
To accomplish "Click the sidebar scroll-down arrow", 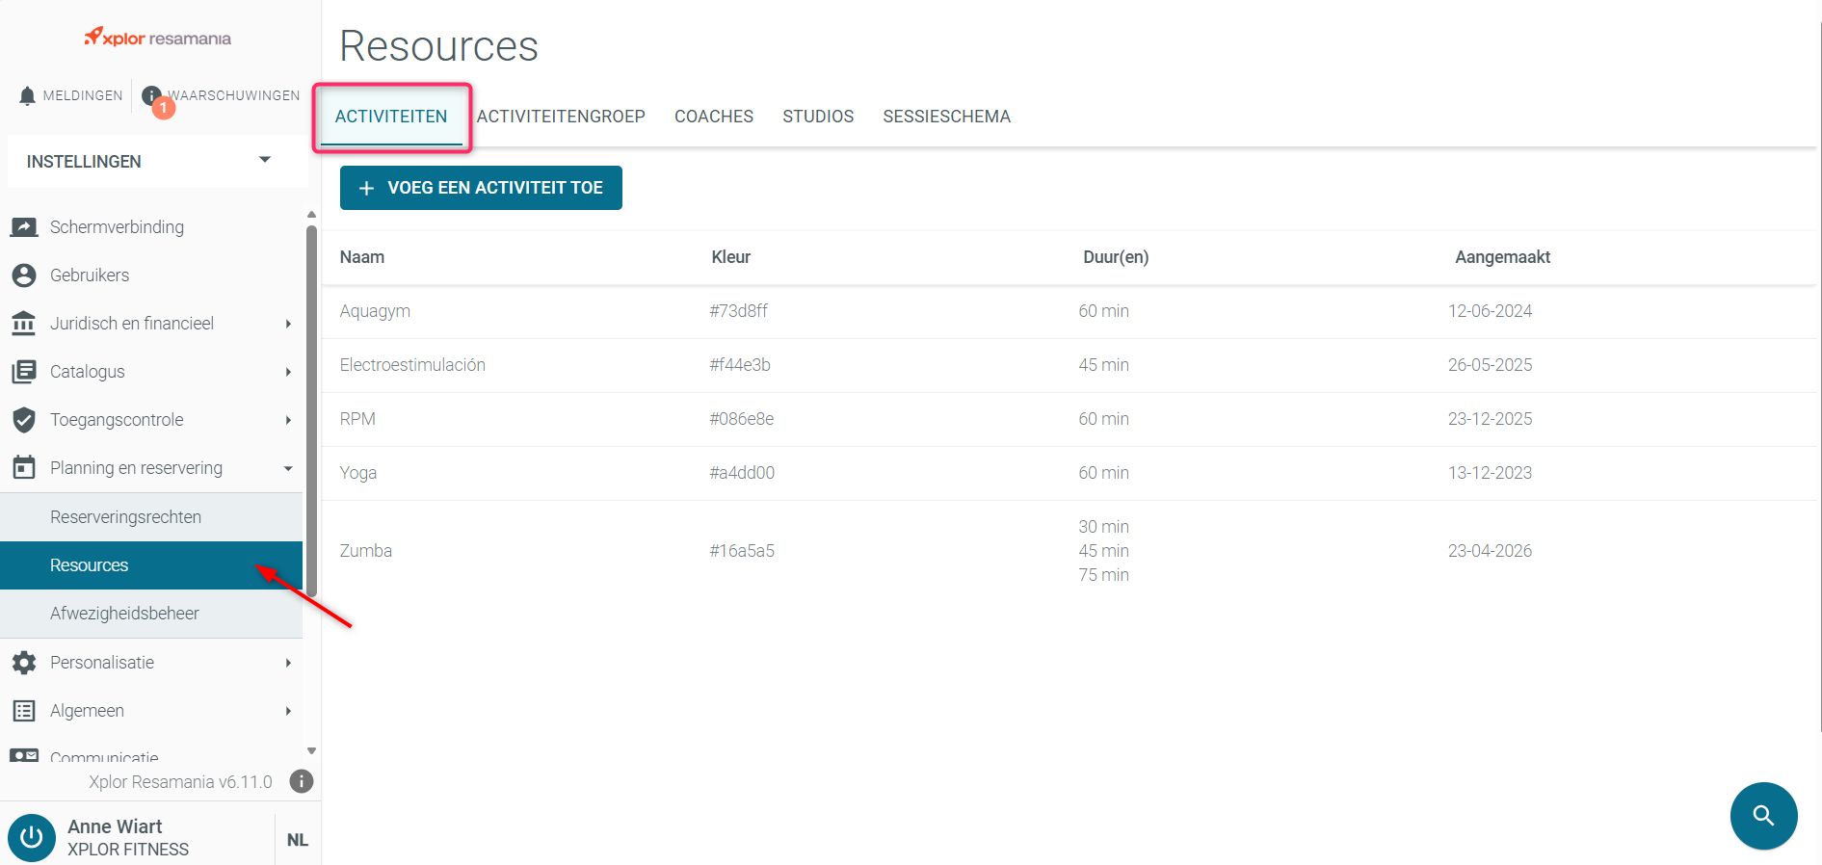I will tap(311, 750).
